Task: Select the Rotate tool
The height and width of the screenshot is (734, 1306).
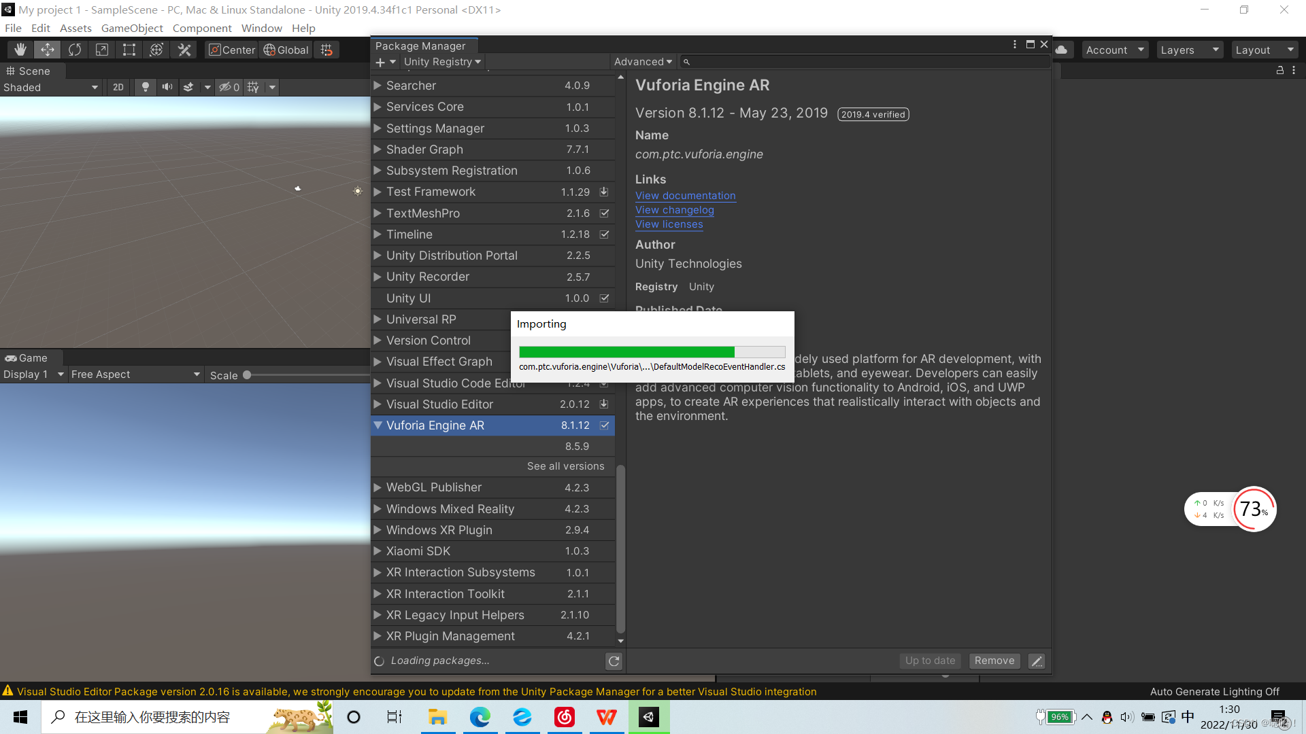Action: [75, 50]
